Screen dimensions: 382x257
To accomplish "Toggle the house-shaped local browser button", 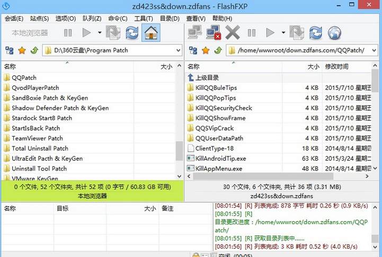I will tap(151, 33).
